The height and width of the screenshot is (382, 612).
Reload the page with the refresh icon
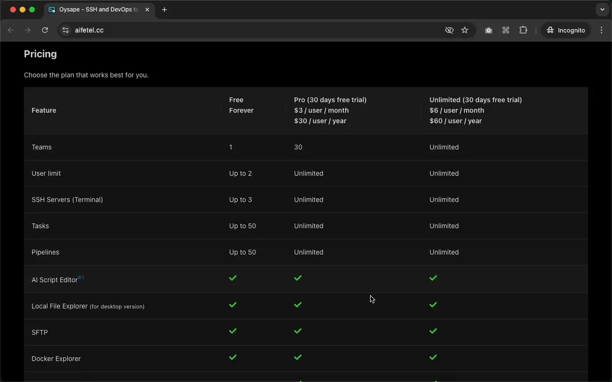click(45, 30)
